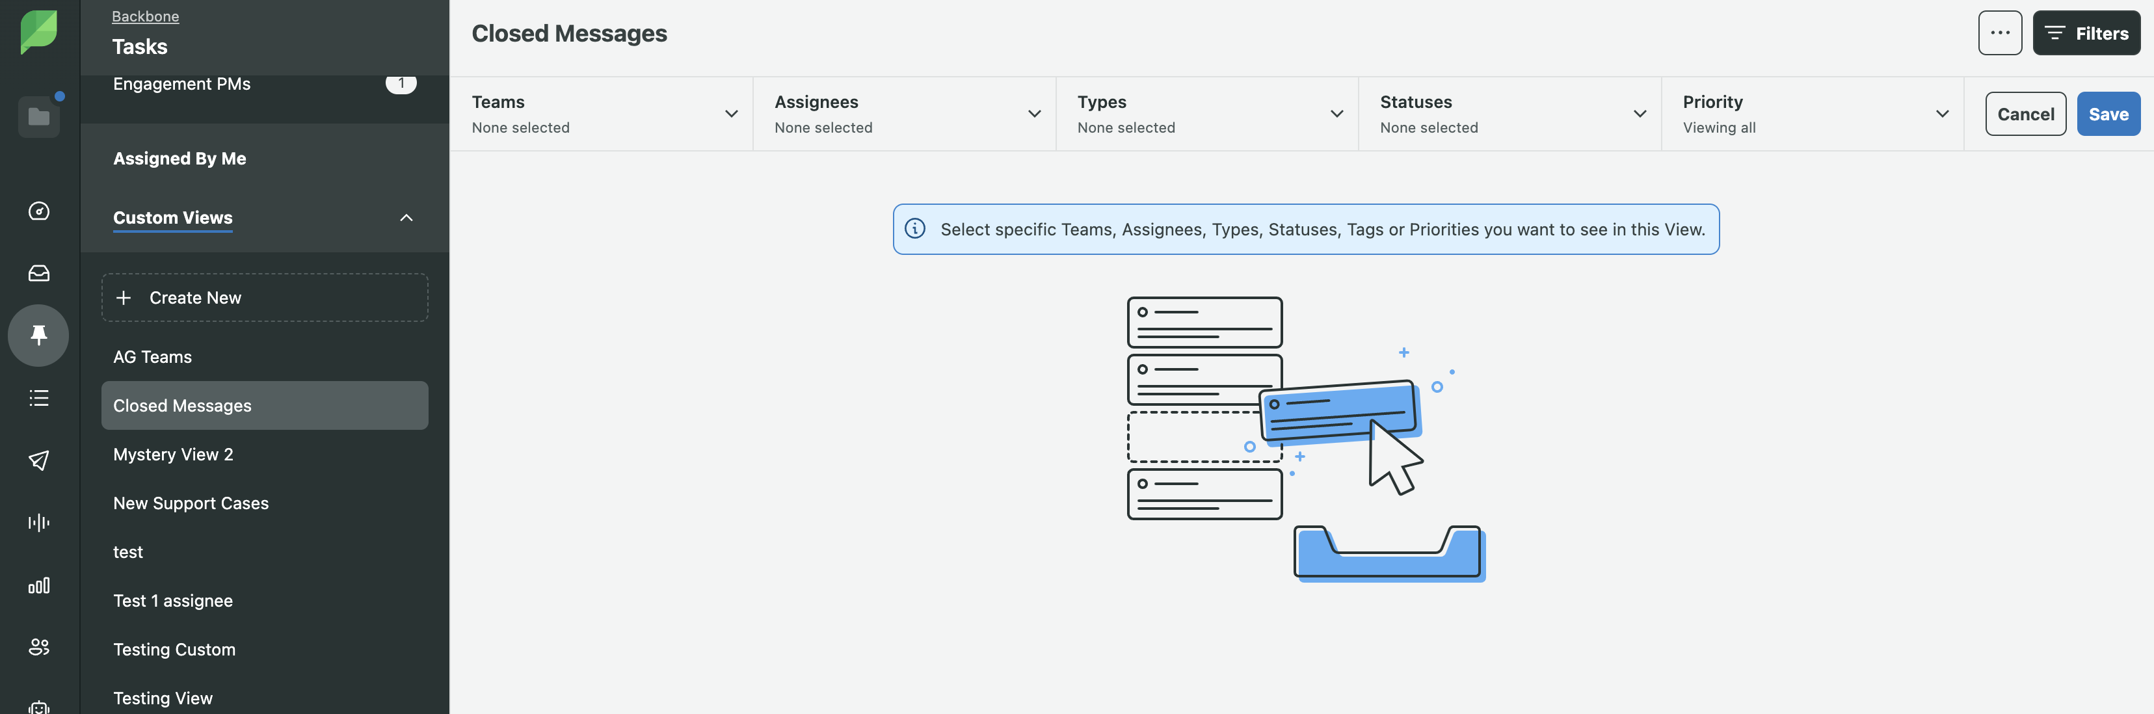Collapse the Custom Views section chevron

point(406,218)
